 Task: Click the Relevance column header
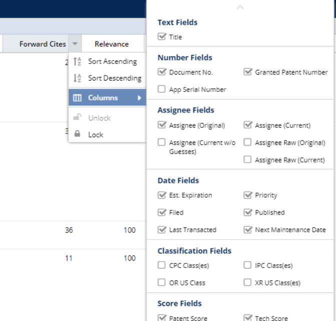(112, 44)
